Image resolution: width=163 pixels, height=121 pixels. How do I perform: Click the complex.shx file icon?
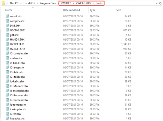[x=7, y=21]
